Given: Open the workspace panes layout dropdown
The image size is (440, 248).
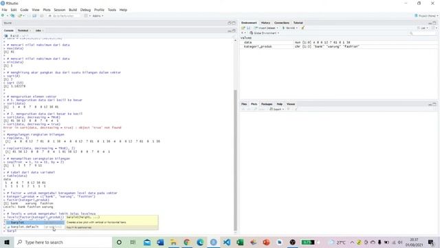Looking at the screenshot, I should (87, 16).
